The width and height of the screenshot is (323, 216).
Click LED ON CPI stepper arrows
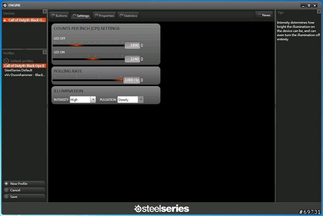tap(142, 59)
